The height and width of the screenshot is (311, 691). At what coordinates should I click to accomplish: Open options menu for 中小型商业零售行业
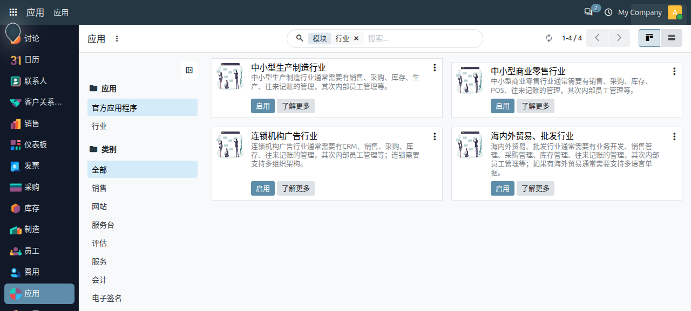click(x=674, y=71)
